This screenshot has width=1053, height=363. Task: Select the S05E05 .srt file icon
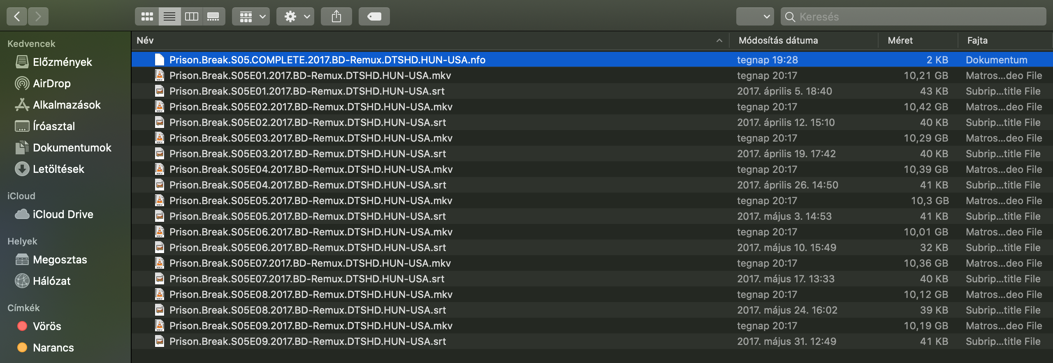(160, 216)
